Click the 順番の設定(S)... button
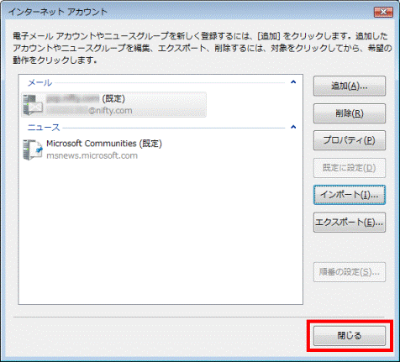 tap(350, 272)
